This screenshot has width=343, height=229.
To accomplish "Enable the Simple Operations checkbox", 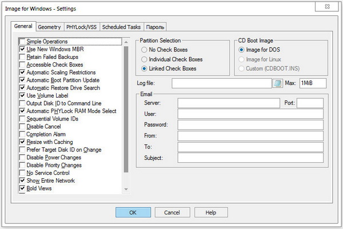I will pos(22,42).
